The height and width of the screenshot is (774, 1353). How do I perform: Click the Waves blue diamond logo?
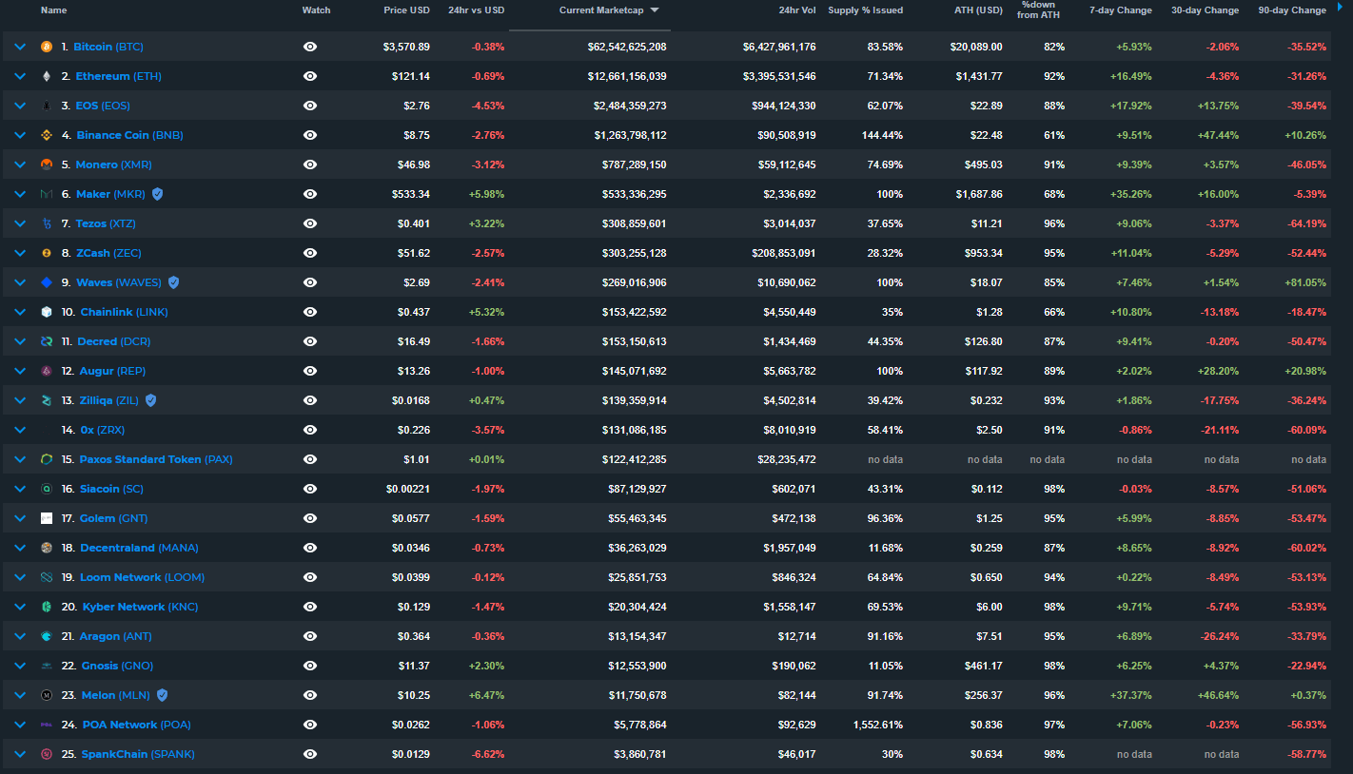point(47,282)
